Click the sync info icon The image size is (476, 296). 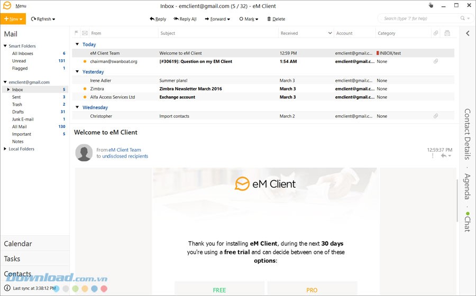click(x=7, y=288)
